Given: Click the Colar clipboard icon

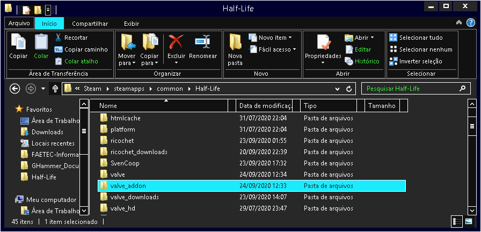Looking at the screenshot, I should tap(41, 42).
